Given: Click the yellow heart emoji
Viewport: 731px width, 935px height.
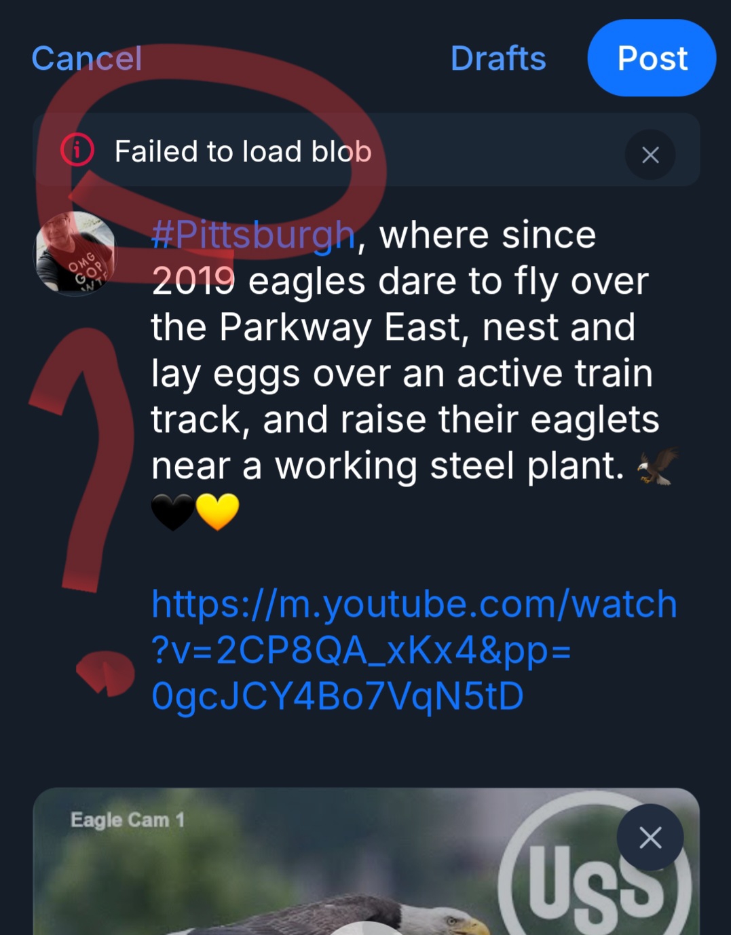Looking at the screenshot, I should [218, 512].
